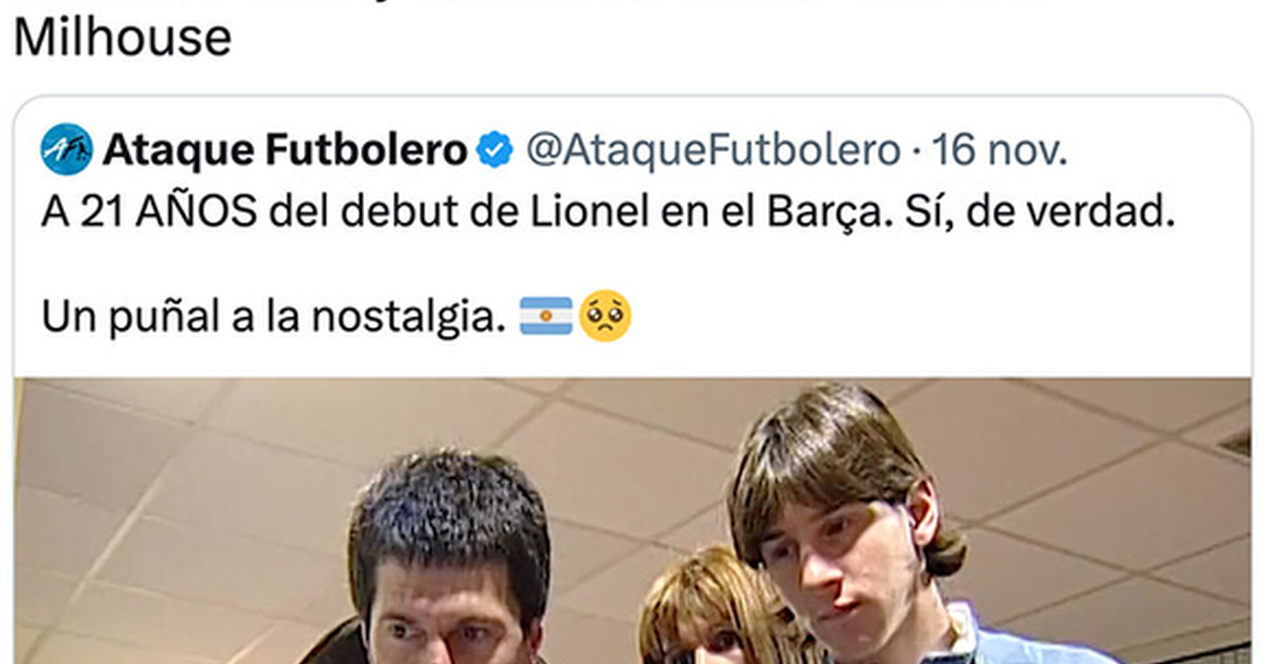This screenshot has width=1270, height=664.
Task: Click the blonde-haired person in the photo
Action: coord(708,610)
